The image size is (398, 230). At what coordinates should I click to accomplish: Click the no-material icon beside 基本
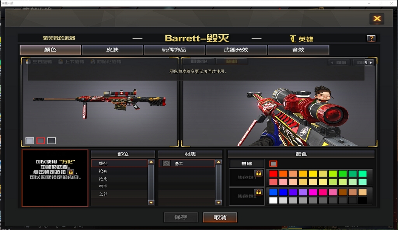[x=167, y=163]
